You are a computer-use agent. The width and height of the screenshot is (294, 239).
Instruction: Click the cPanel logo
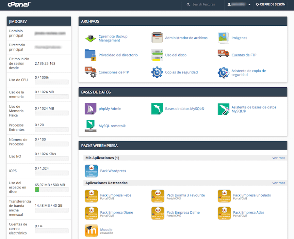19,4
